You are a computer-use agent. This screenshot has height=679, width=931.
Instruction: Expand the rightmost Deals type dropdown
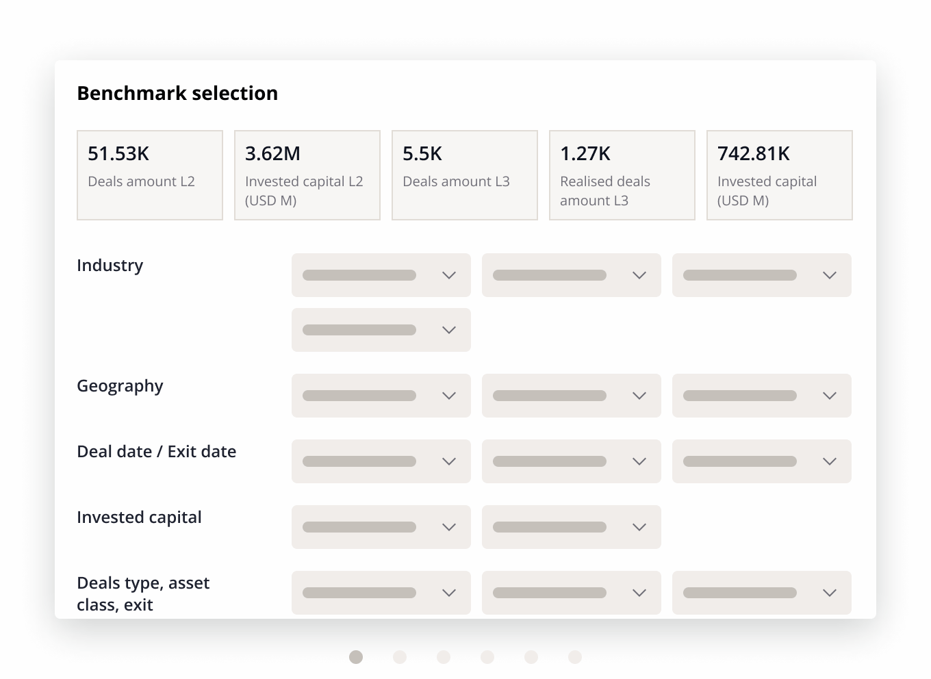tap(761, 593)
